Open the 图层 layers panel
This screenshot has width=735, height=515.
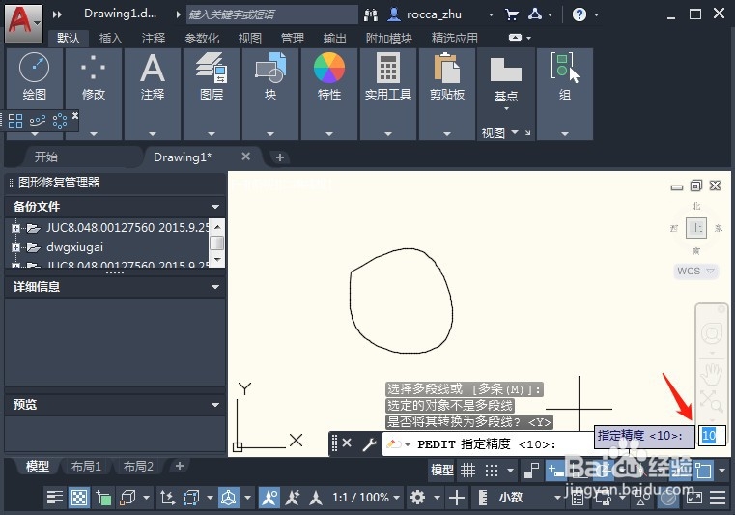pos(212,77)
